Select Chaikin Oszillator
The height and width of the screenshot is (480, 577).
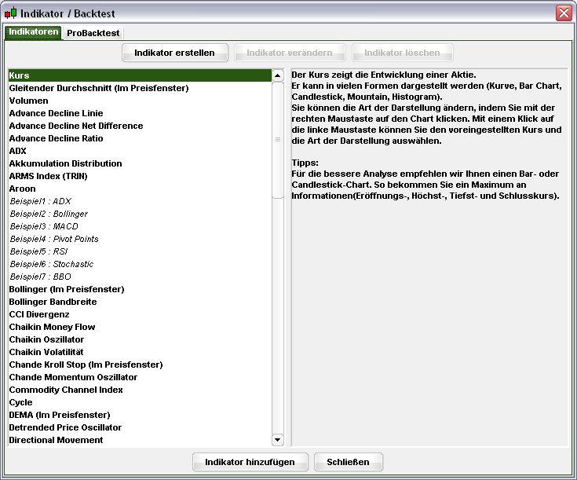click(x=140, y=339)
